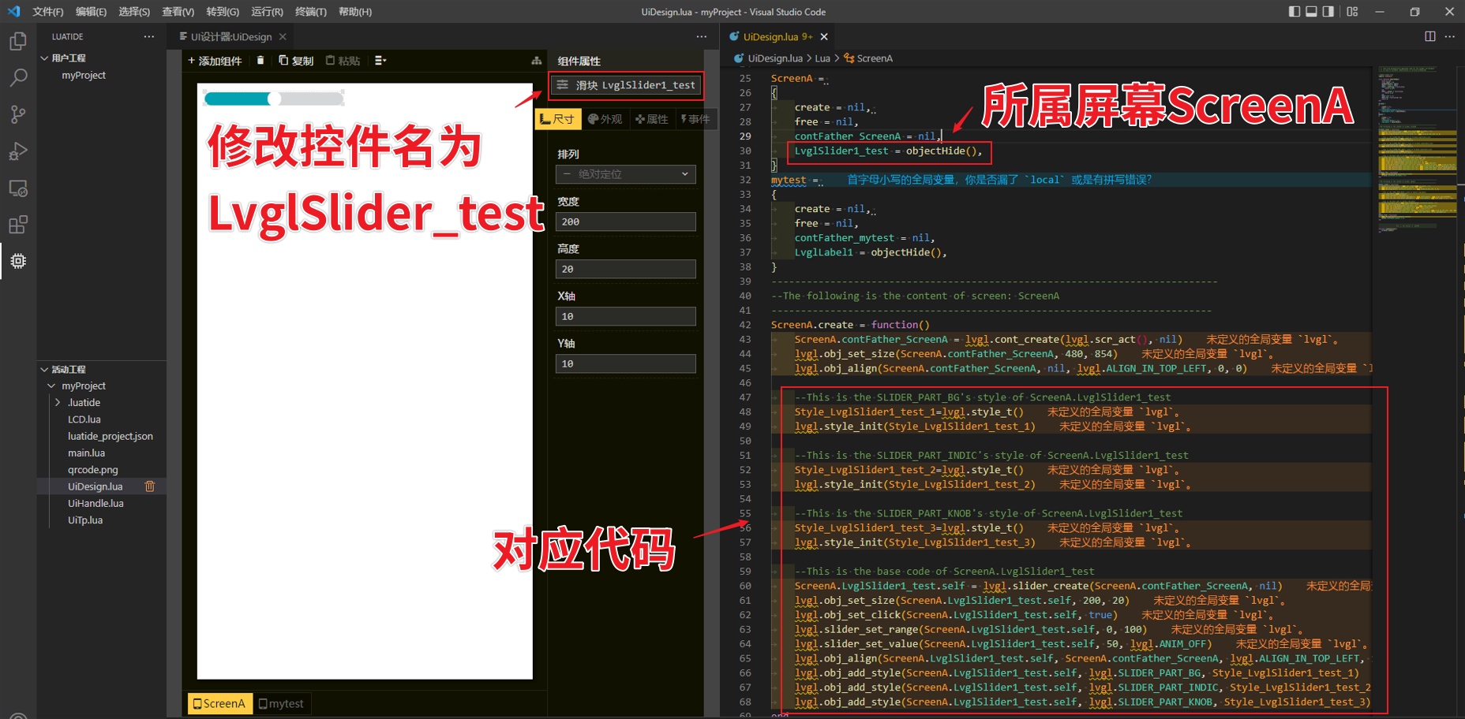1465x719 pixels.
Task: Open the 绝对定位 arrangement dropdown
Action: (x=625, y=174)
